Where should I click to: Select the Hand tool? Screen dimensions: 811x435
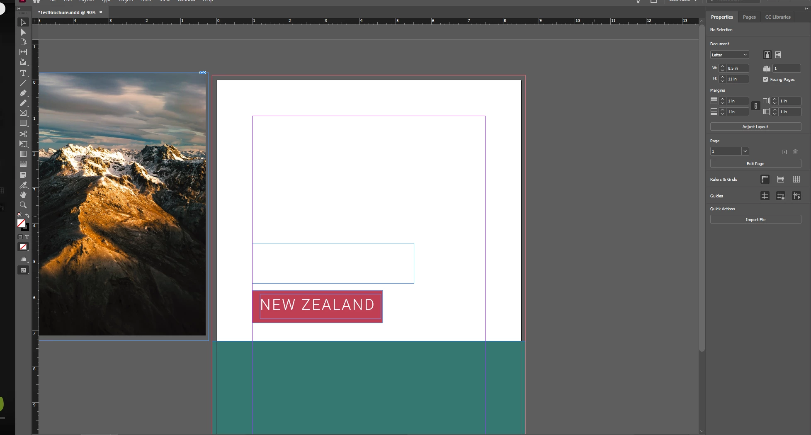click(23, 195)
